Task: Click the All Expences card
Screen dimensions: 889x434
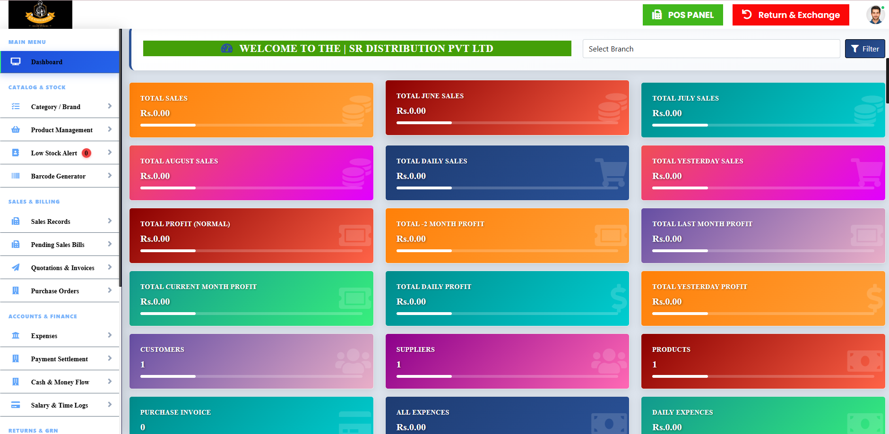Action: pyautogui.click(x=507, y=416)
